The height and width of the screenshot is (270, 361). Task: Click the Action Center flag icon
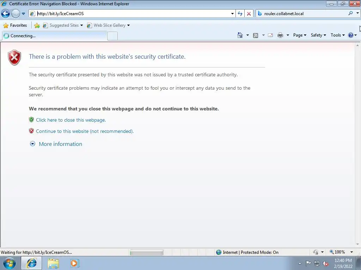point(308,263)
